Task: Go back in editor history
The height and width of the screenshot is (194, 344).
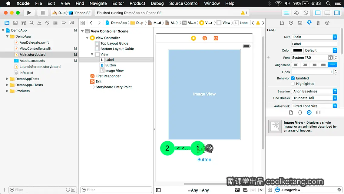Action: (91, 23)
